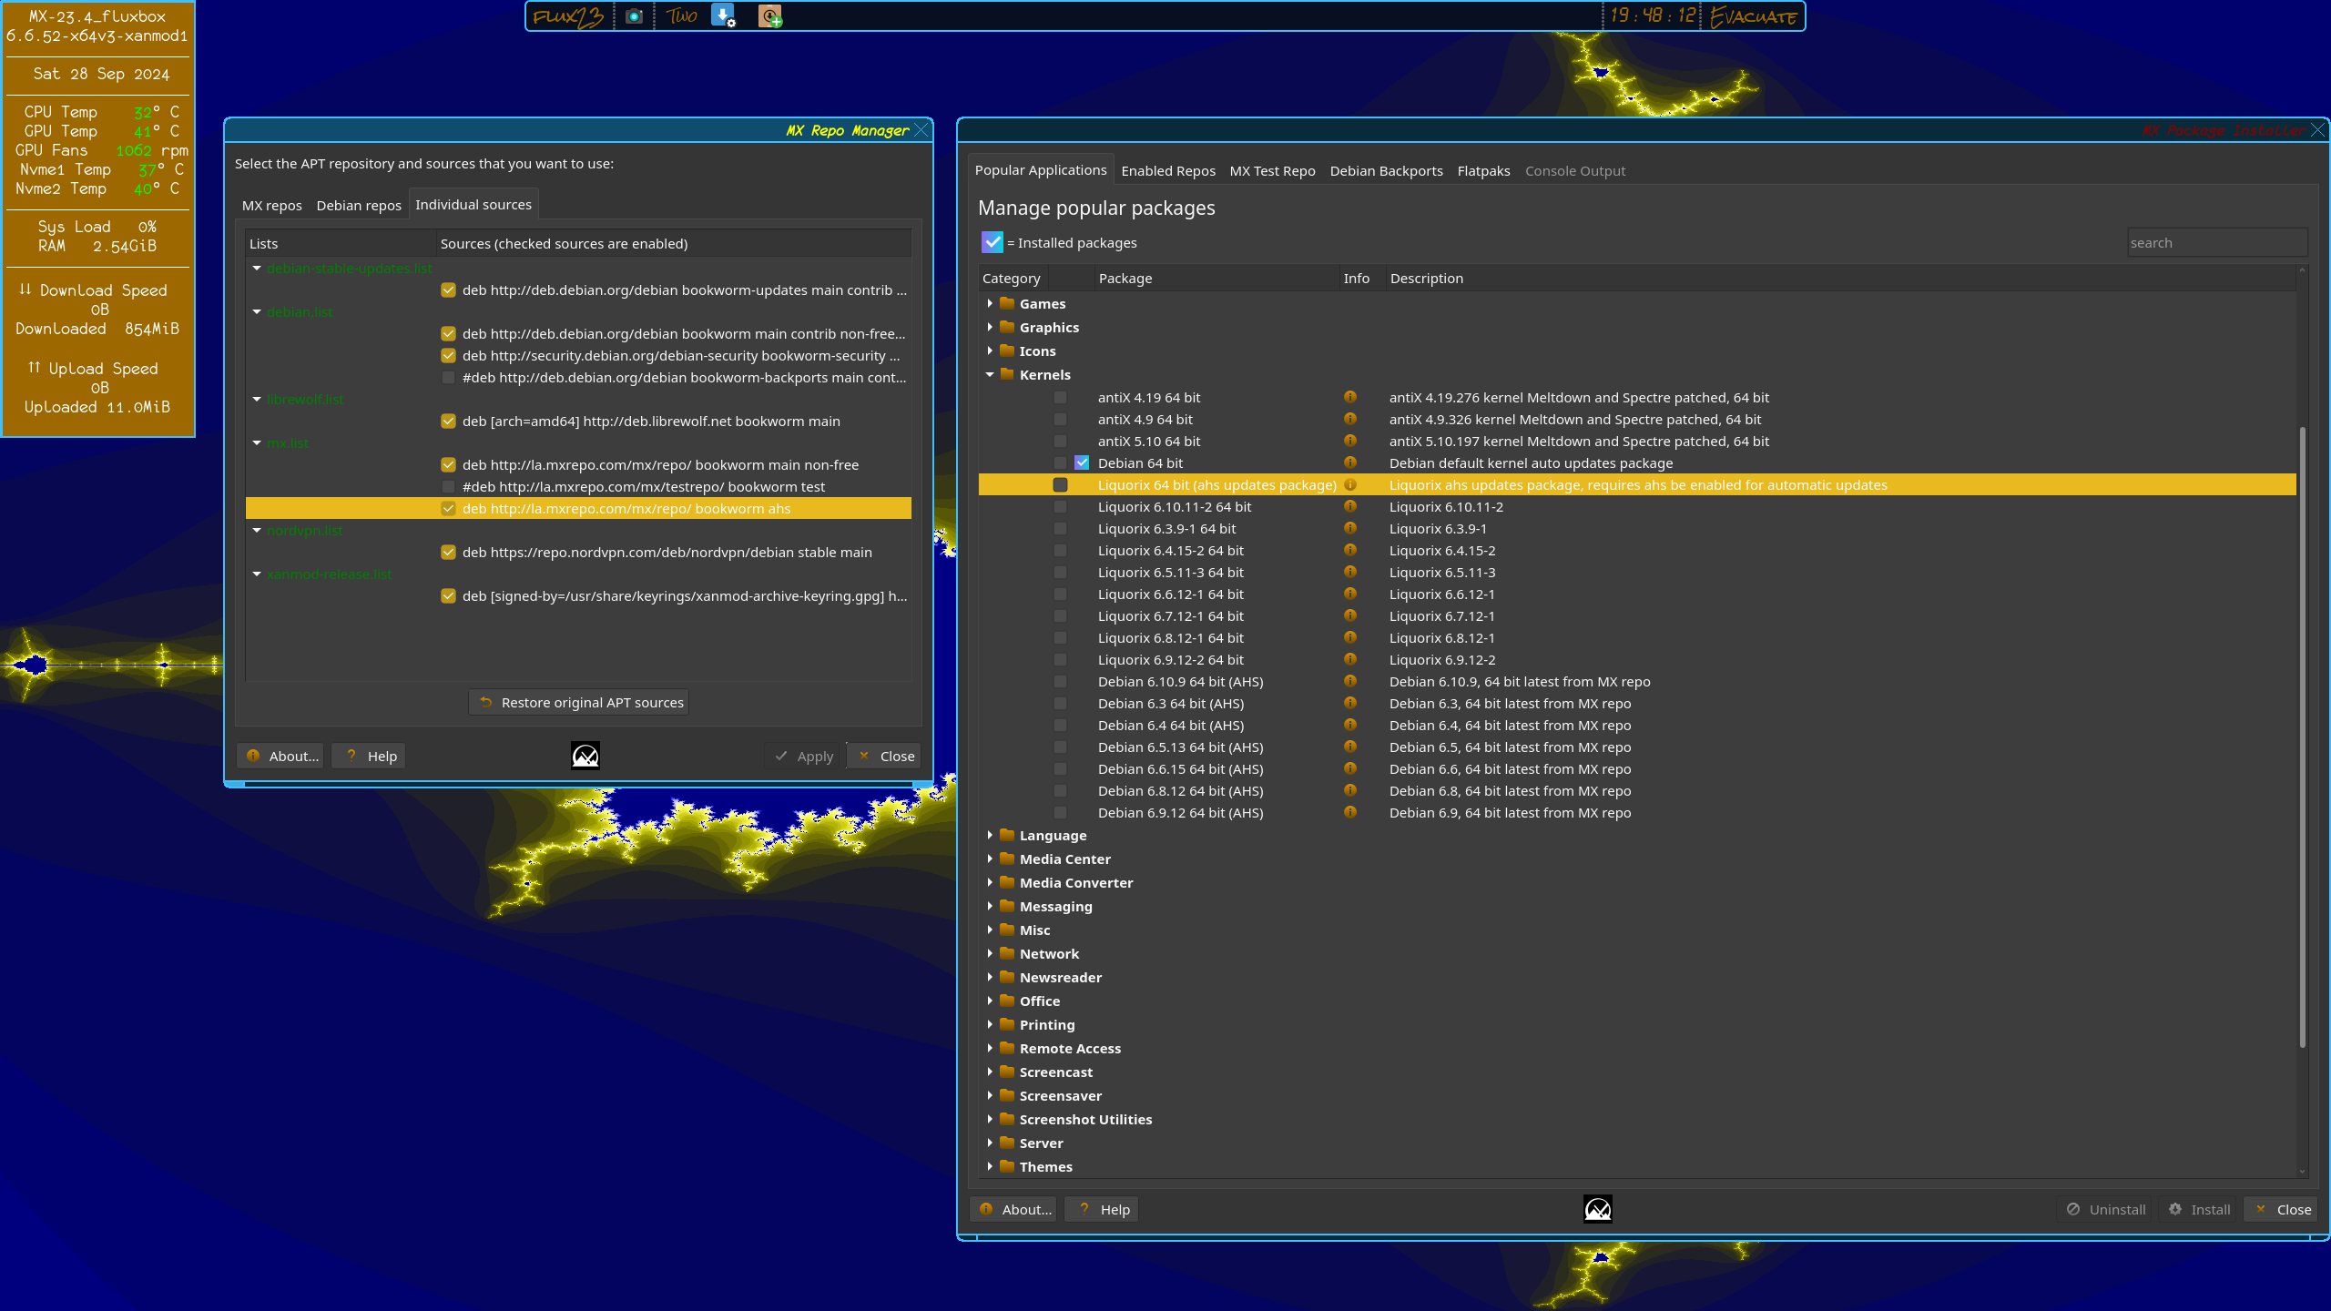Show info for Liquorix 6.8.12-1 64 bit
Screen dimensions: 2331x1311
click(x=1349, y=637)
